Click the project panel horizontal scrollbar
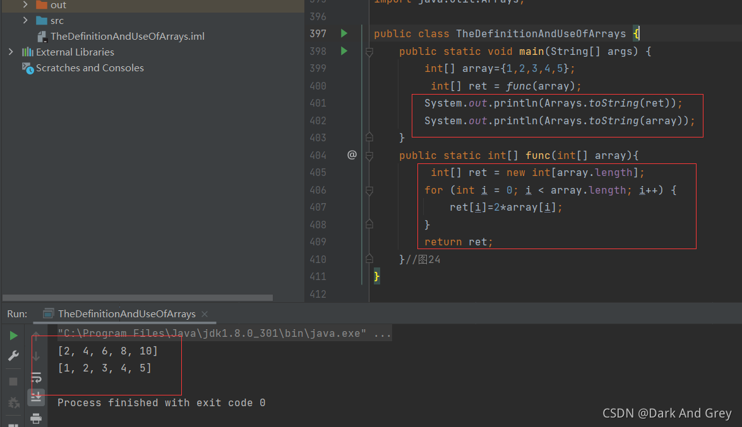Viewport: 742px width, 427px height. (x=138, y=298)
